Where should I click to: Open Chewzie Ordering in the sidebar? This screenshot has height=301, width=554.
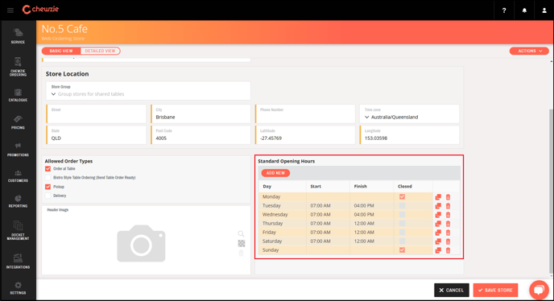click(x=18, y=67)
